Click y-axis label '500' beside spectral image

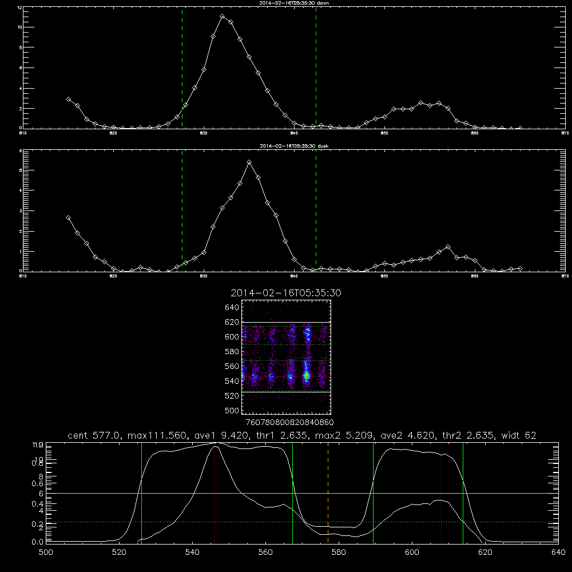coord(232,410)
